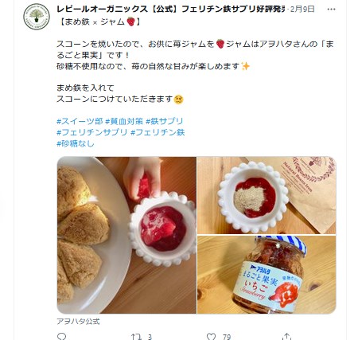Open hashtag #フェリチンサプリ
Viewport: 358px width, 340px height.
pyautogui.click(x=92, y=132)
